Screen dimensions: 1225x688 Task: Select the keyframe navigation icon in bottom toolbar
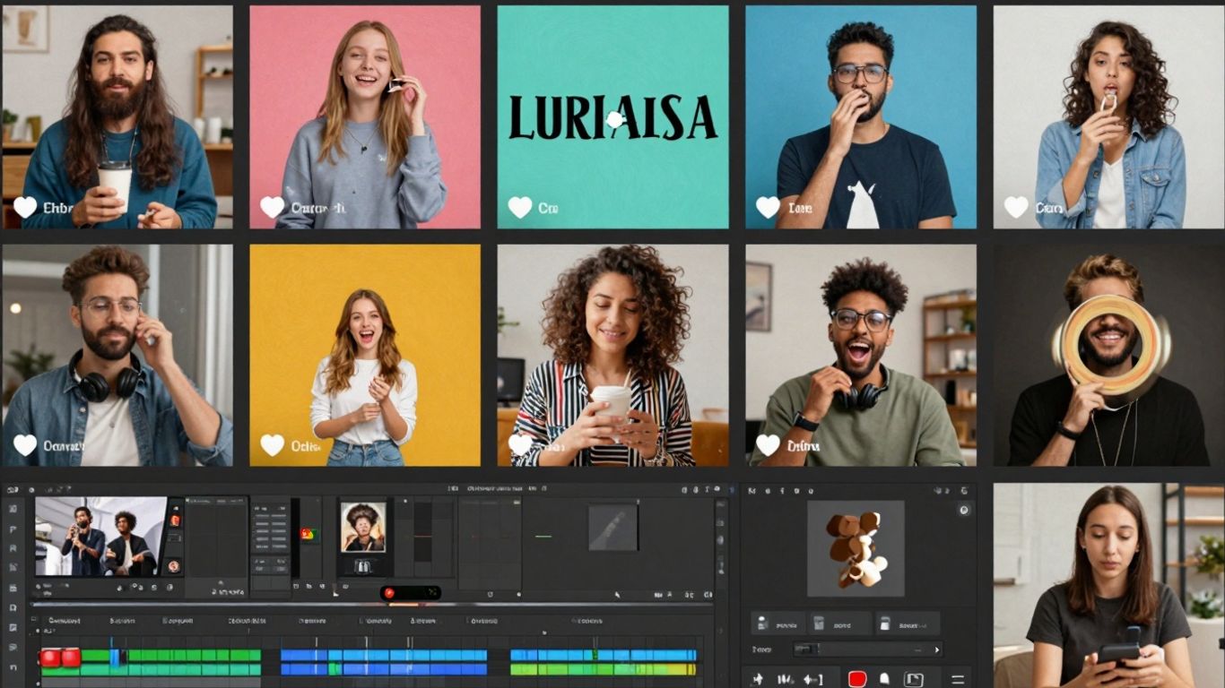(x=812, y=679)
